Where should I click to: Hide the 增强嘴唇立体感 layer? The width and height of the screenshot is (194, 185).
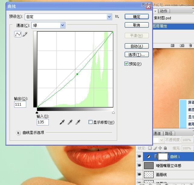(139, 165)
